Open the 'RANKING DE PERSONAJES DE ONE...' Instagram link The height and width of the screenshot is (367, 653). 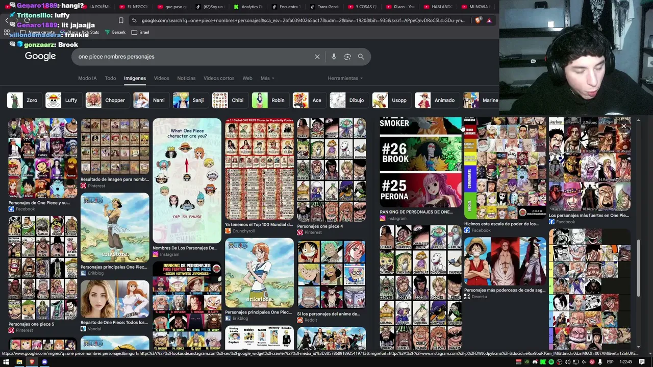416,212
